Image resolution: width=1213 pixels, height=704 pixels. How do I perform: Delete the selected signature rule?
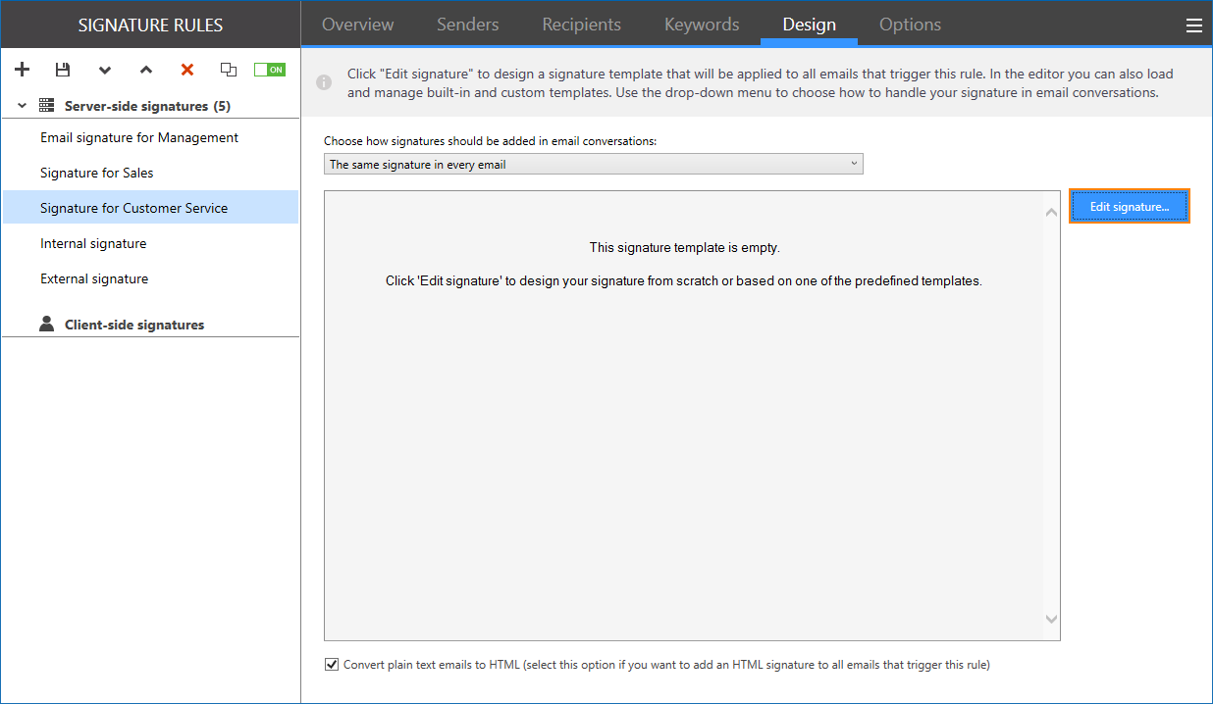tap(186, 69)
